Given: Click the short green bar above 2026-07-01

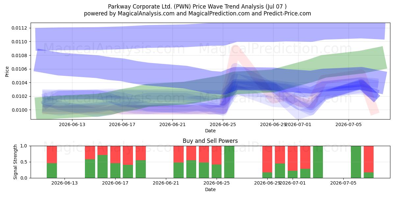Looking at the screenshot, I should [293, 174].
